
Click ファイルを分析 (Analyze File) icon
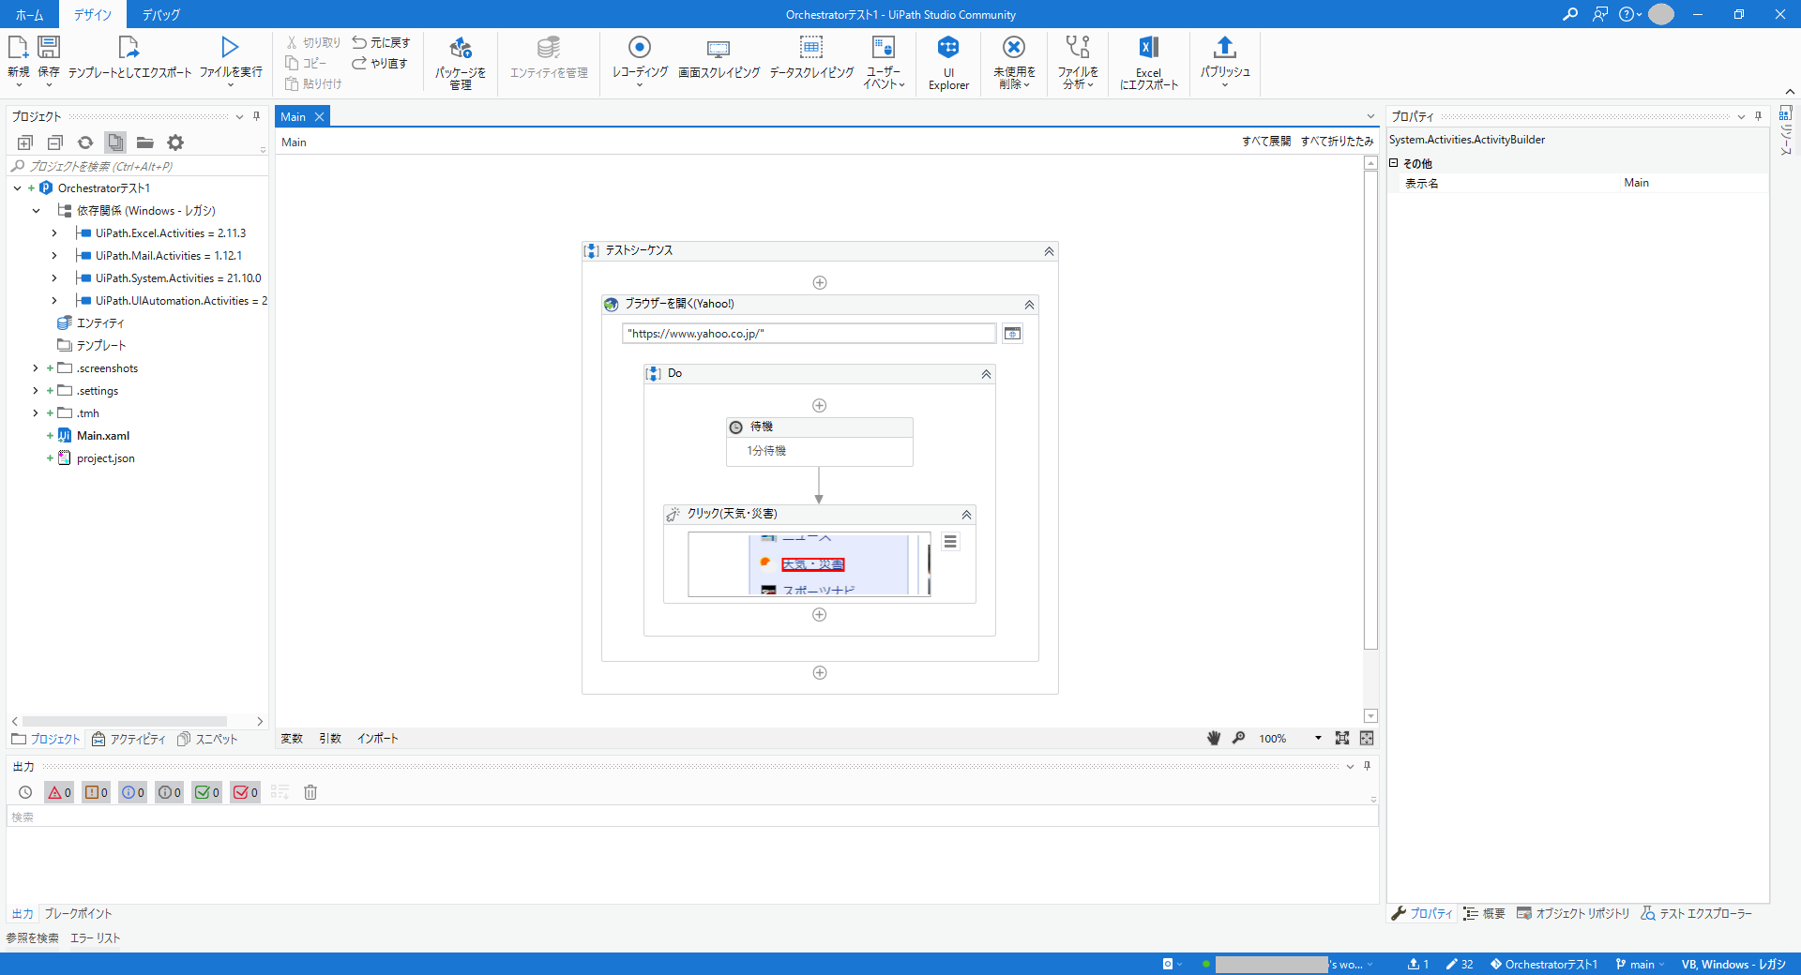[x=1078, y=62]
